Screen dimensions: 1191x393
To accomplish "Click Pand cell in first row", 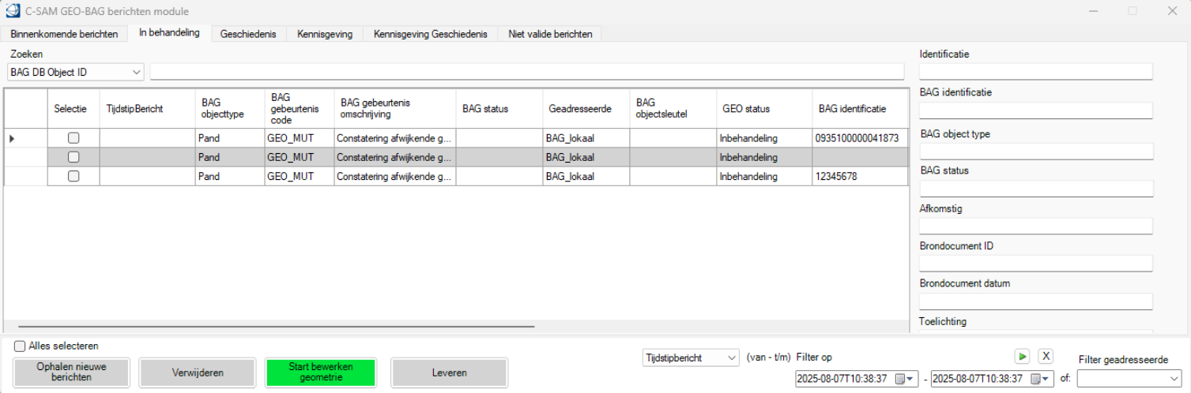I will coord(230,138).
